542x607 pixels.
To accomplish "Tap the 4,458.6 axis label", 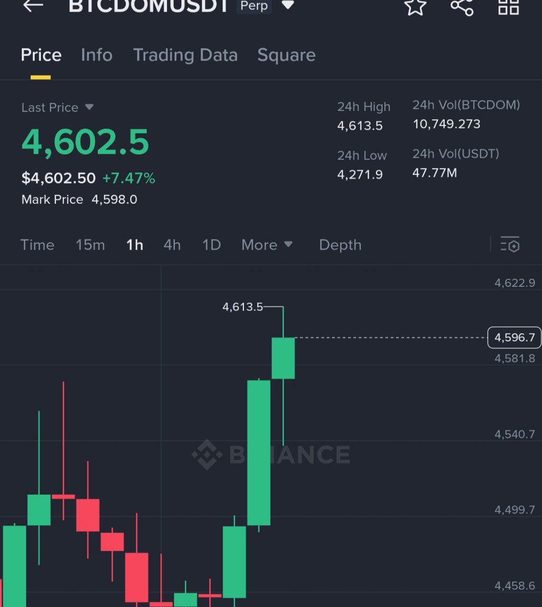I will point(515,586).
